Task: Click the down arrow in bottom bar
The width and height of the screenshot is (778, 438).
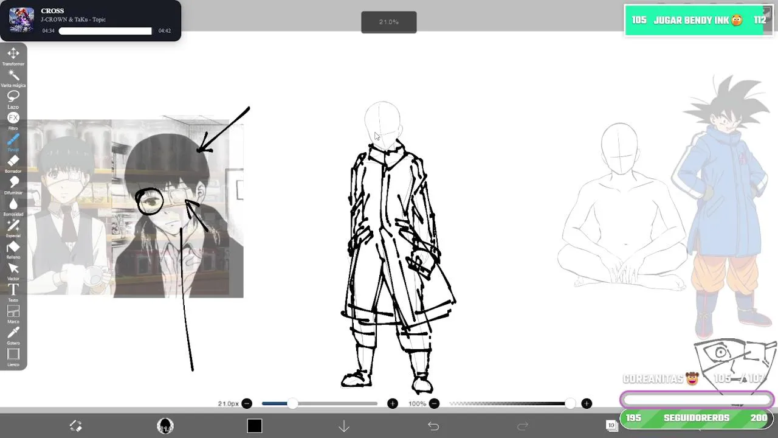Action: (x=344, y=426)
